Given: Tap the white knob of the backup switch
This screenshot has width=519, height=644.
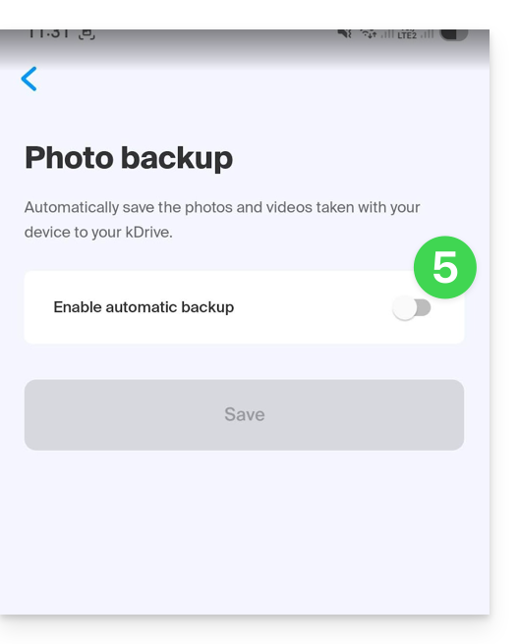Looking at the screenshot, I should coord(405,308).
